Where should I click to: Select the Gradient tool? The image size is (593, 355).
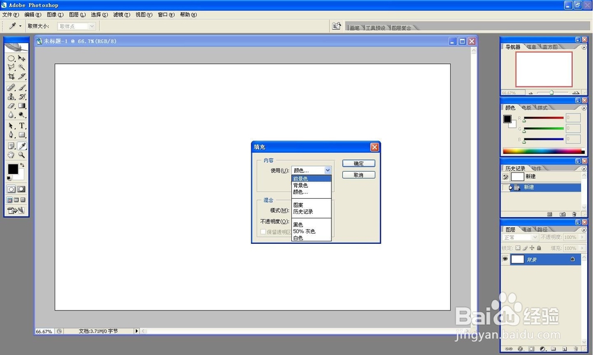(22, 106)
